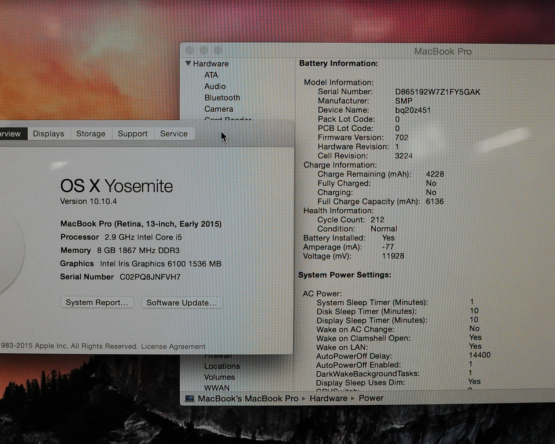Click the System Information window minimize button
Image resolution: width=555 pixels, height=444 pixels.
203,50
